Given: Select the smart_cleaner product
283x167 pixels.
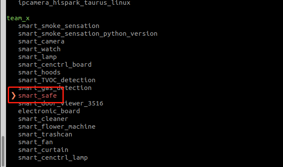Looking at the screenshot, I should point(43,119).
